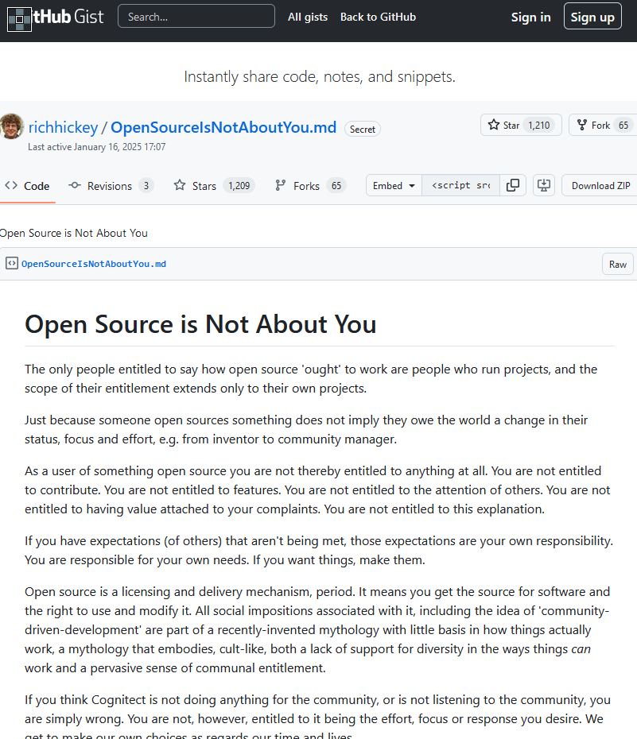Click the file code icon beside filename

[11, 264]
